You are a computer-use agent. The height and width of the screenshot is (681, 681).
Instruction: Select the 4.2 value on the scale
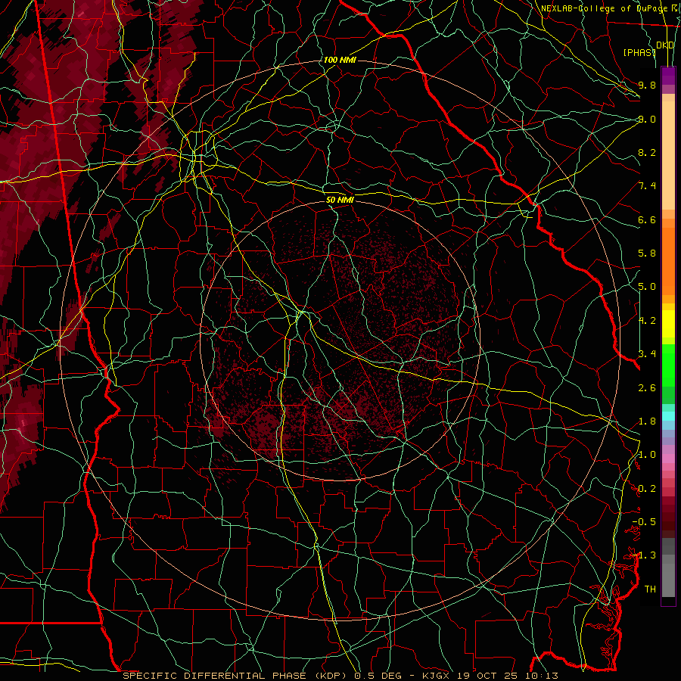pyautogui.click(x=647, y=321)
